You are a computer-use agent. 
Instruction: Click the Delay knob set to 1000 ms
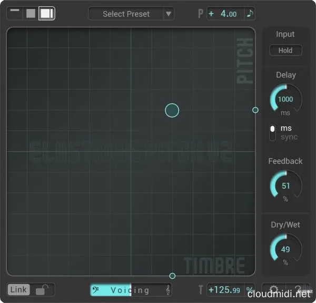coord(285,99)
